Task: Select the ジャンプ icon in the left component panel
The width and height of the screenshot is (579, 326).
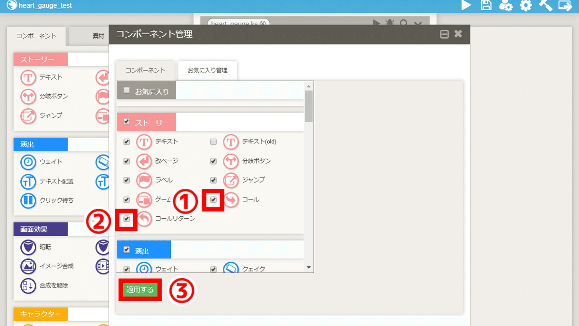Action: point(28,116)
